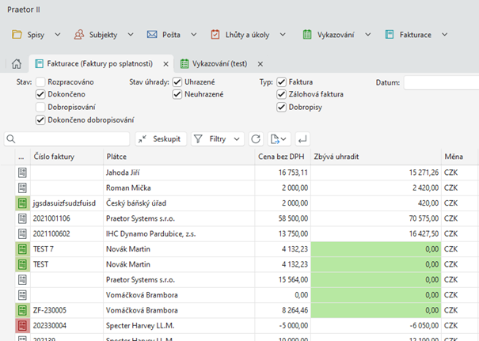Toggle the Zálohová faktura checkbox
Screen dimensions: 479x341
click(282, 94)
